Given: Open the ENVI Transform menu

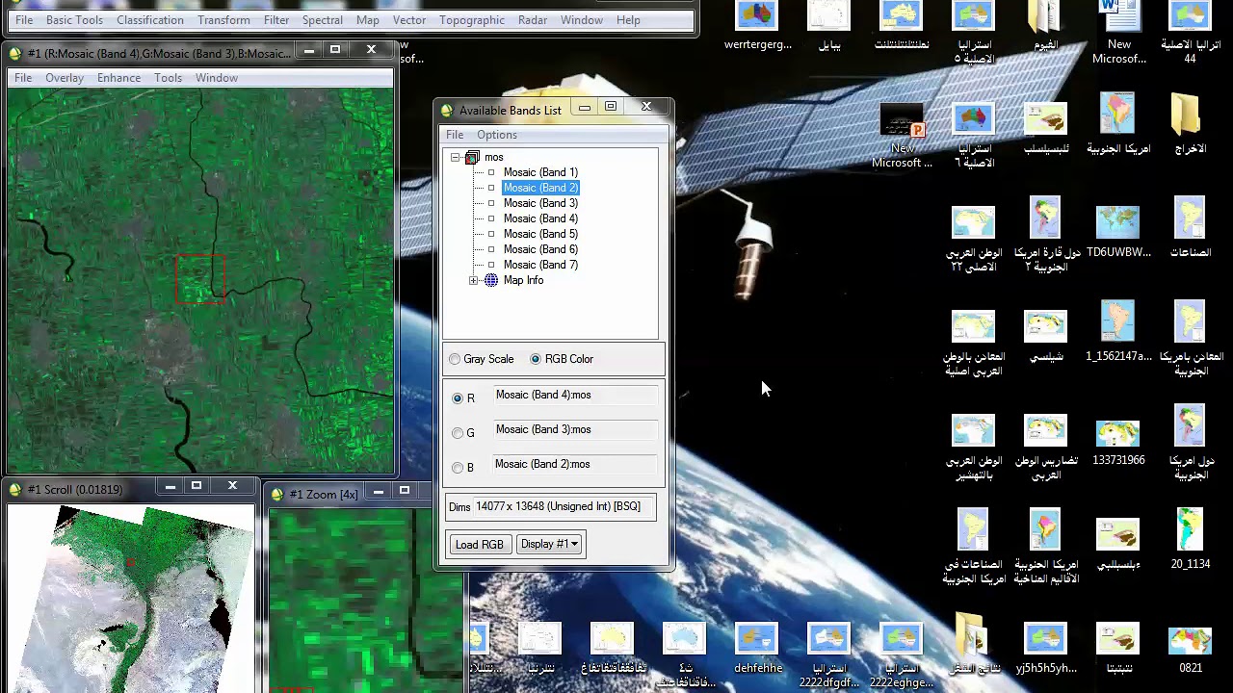Looking at the screenshot, I should tap(223, 19).
